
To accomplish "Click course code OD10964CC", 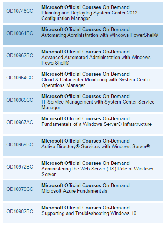I will [20, 78].
